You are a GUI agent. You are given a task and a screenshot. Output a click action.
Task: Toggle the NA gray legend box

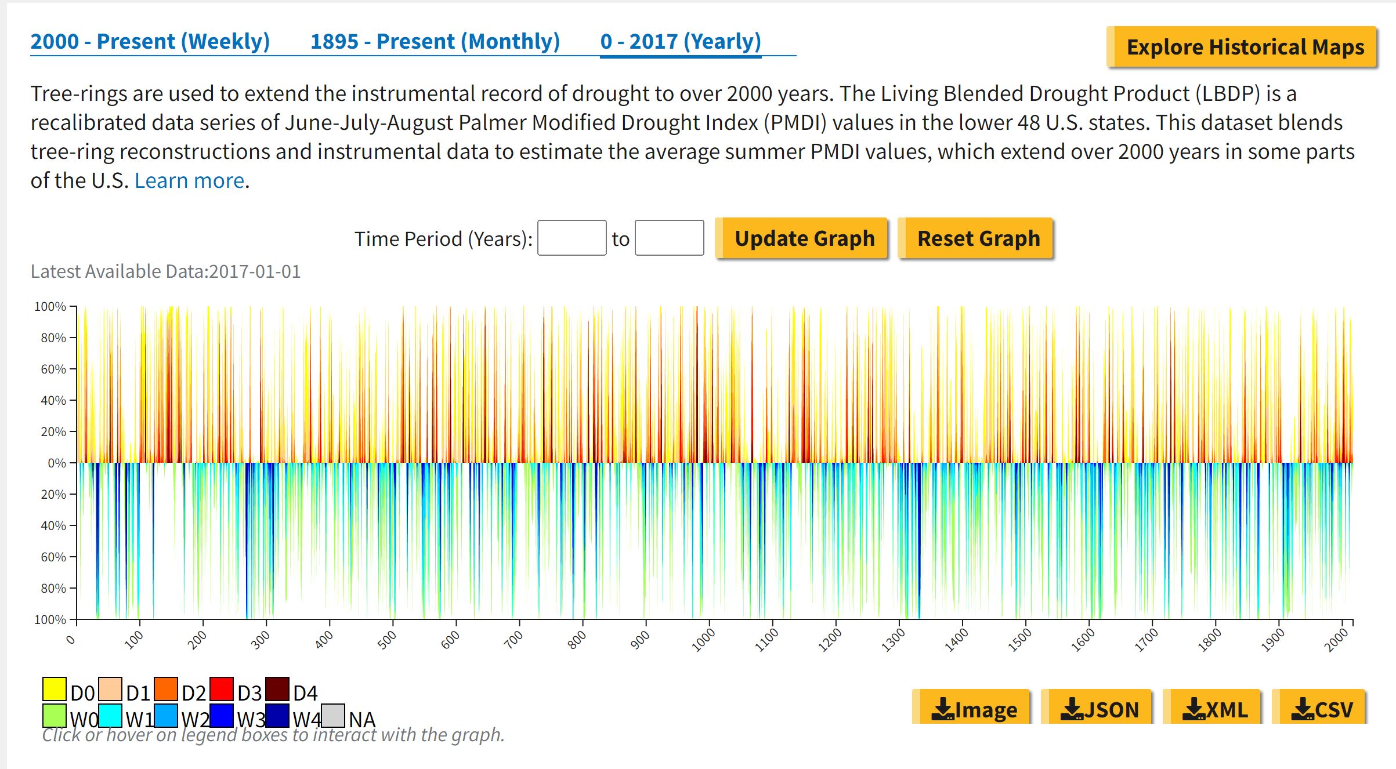click(333, 716)
